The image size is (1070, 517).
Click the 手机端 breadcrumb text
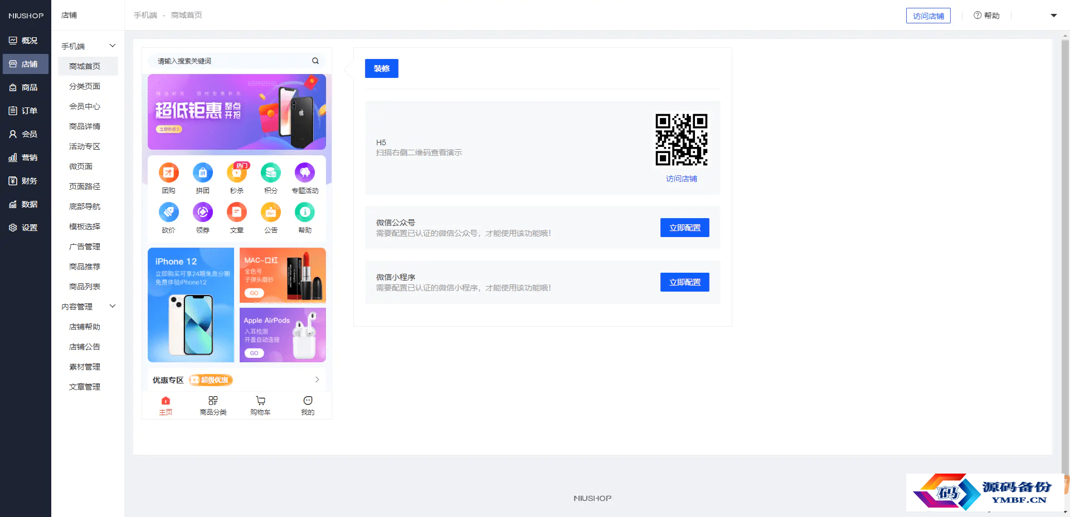pyautogui.click(x=145, y=15)
